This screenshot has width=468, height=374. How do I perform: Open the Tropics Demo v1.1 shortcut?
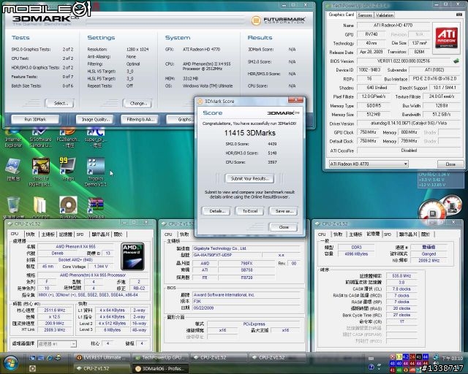(x=96, y=172)
